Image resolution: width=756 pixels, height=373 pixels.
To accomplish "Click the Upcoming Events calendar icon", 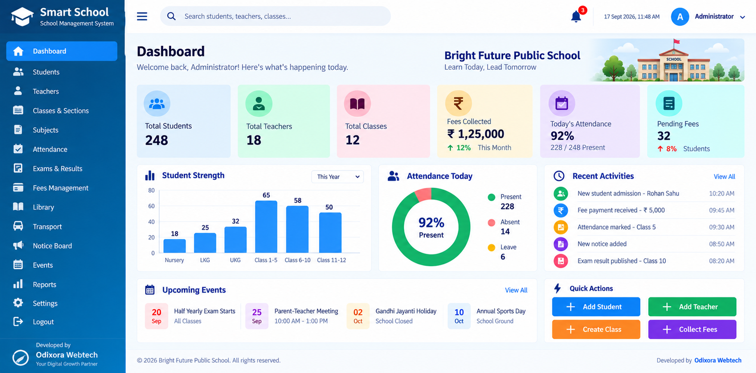I will [150, 290].
